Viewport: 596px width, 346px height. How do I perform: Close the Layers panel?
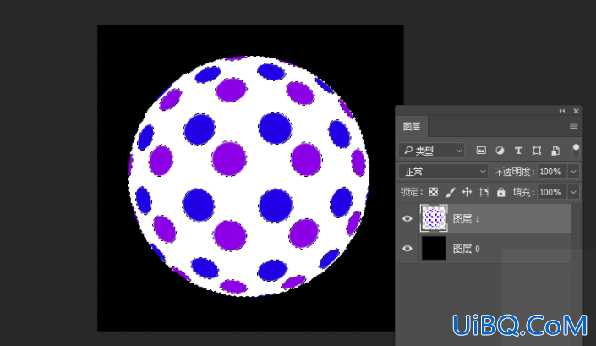pos(576,111)
